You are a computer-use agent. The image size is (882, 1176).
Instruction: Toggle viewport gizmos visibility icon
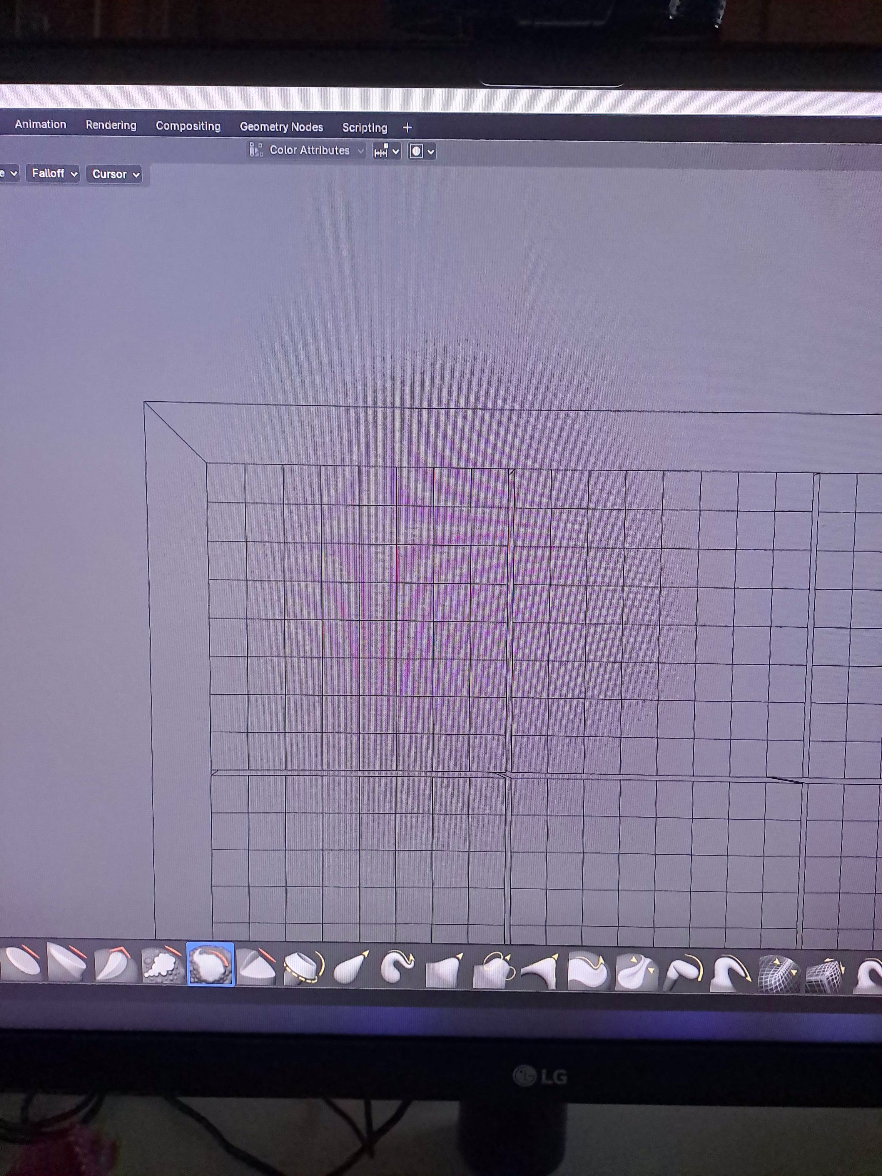tap(381, 151)
